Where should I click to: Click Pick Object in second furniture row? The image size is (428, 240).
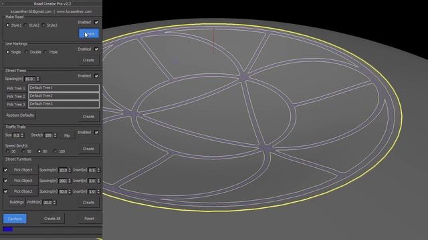coord(23,181)
